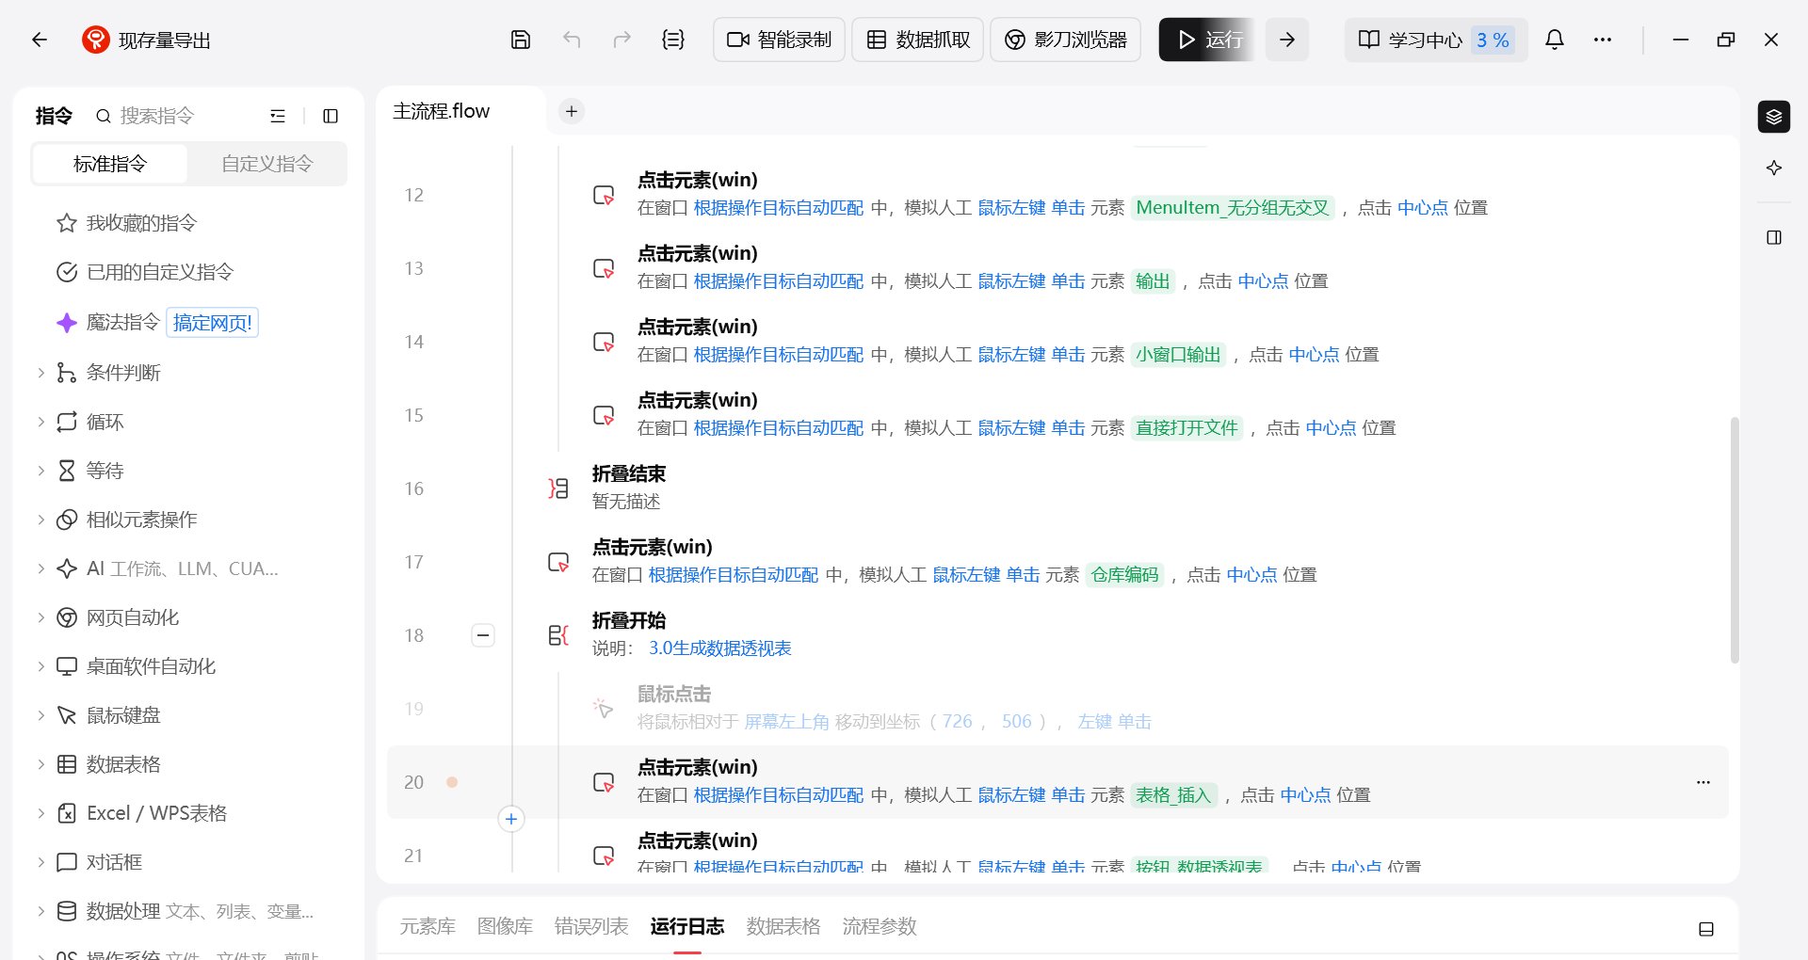Toggle the instruction panel layout icon

[331, 116]
